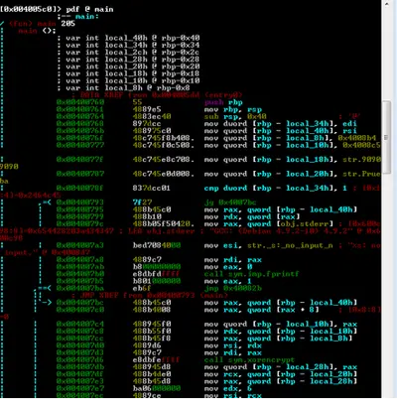This screenshot has width=397, height=409.
Task: Click opcode bytes '488b45d8'
Action: click(x=152, y=381)
